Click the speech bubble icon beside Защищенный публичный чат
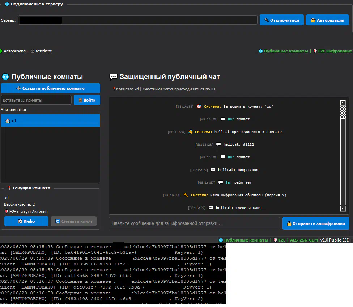The height and width of the screenshot is (307, 353). 113,77
